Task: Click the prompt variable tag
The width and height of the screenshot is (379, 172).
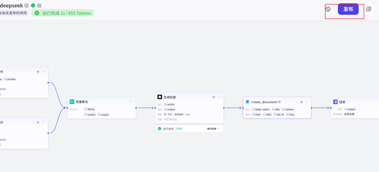Action: [x=10, y=79]
